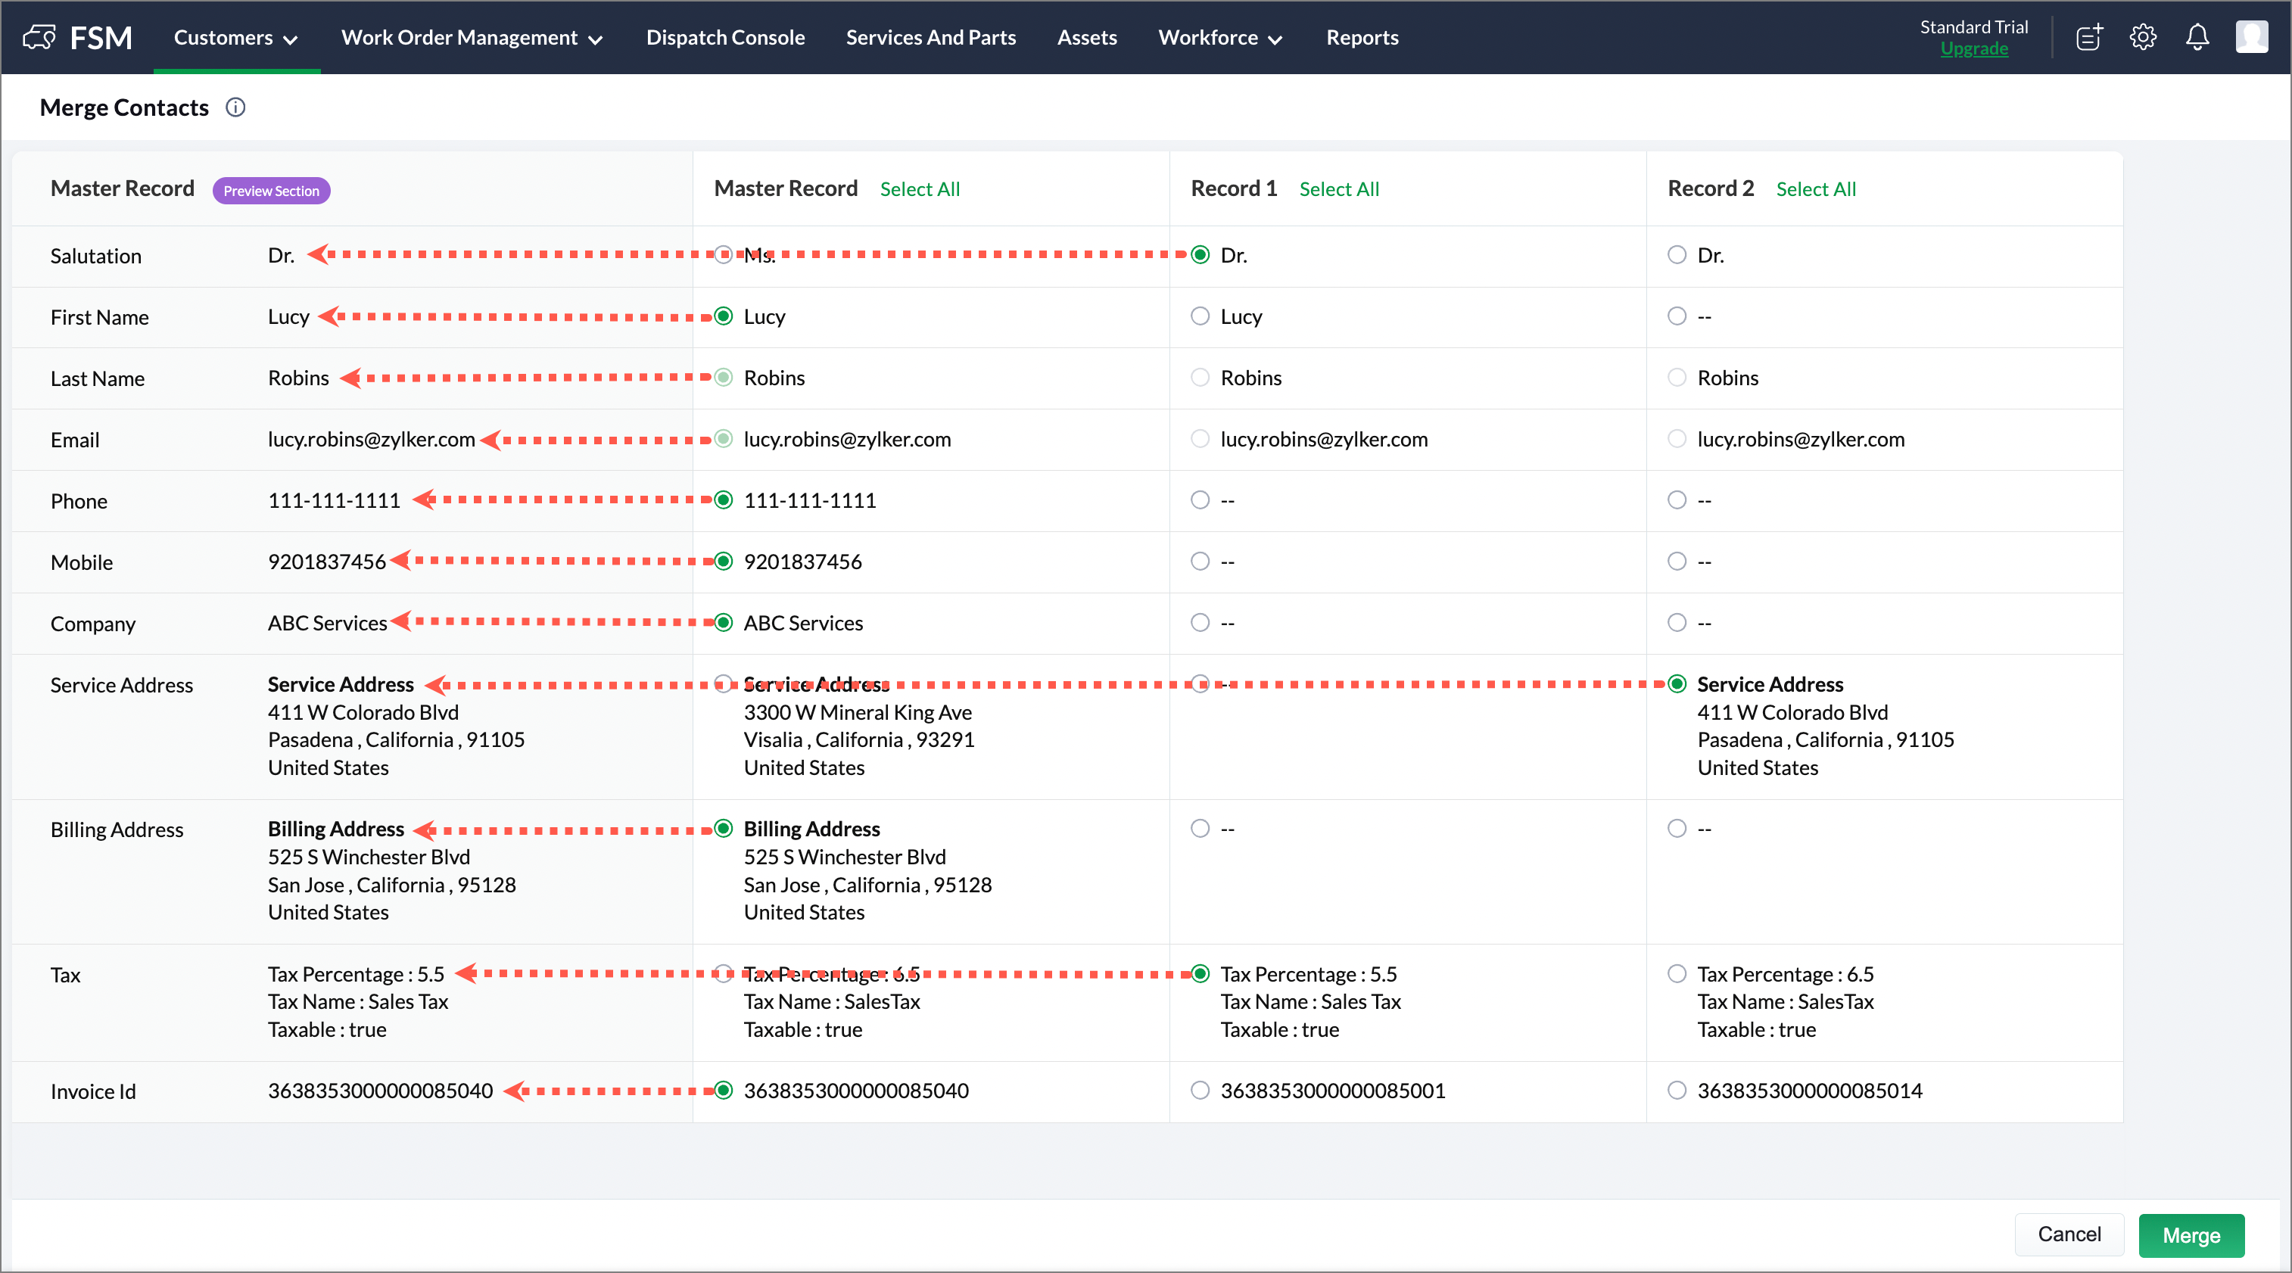Screen dimensions: 2292x1273
Task: Select Record 1 First Name Lucy
Action: (1200, 316)
